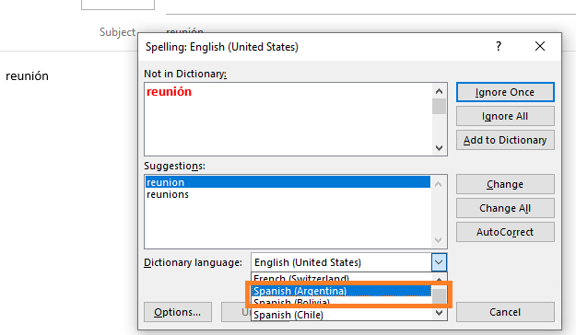This screenshot has width=576, height=335.
Task: Open spelling Options
Action: click(x=178, y=312)
